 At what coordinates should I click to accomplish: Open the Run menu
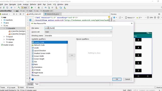click(x=44, y=4)
